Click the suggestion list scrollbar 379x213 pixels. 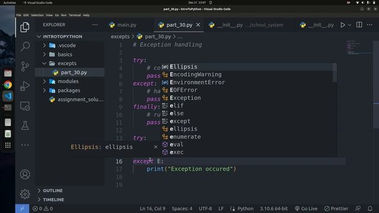point(335,72)
